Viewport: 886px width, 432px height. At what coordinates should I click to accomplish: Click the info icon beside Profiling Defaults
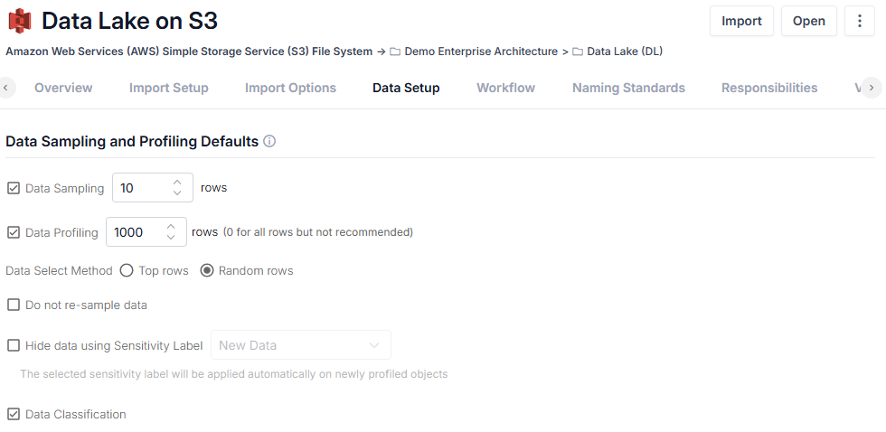[x=269, y=141]
